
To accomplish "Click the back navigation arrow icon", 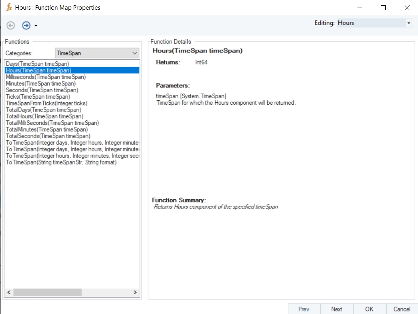I will (x=11, y=25).
